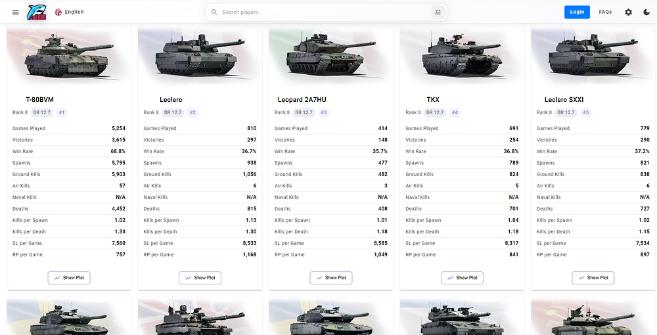
Task: Click the Leopard 2A7HU title
Action: click(302, 100)
